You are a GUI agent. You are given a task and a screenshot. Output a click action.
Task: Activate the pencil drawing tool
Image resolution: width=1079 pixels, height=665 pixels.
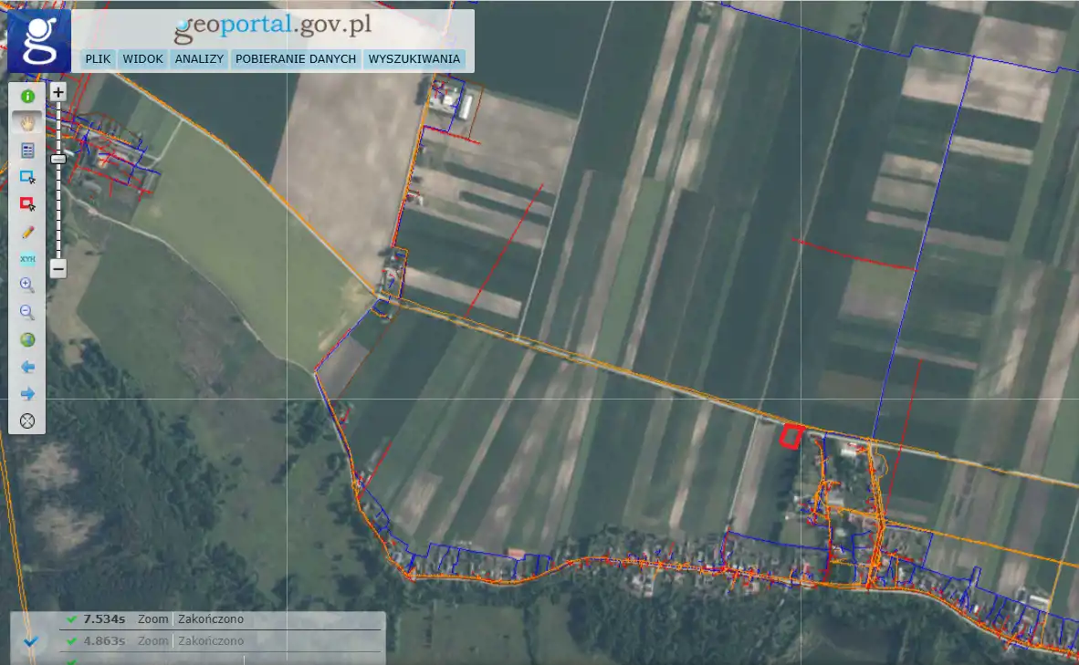coord(27,232)
